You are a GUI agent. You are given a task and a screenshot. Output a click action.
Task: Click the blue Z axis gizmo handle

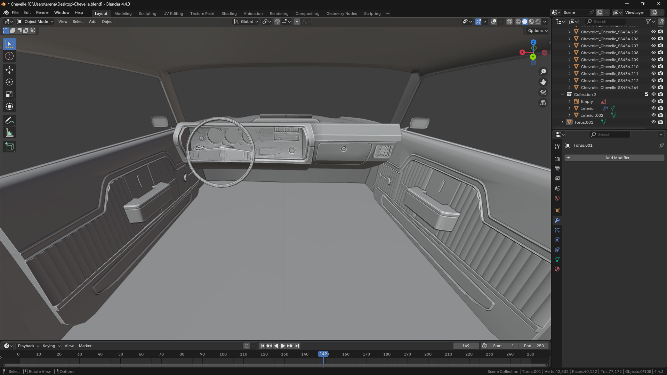[x=533, y=42]
